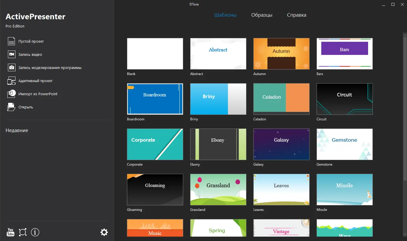Select the Blank template thumbnail
This screenshot has width=407, height=241.
pos(155,54)
